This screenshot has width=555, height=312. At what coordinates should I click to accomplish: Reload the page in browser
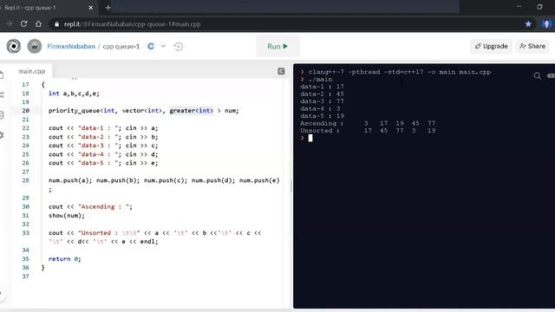pos(23,24)
